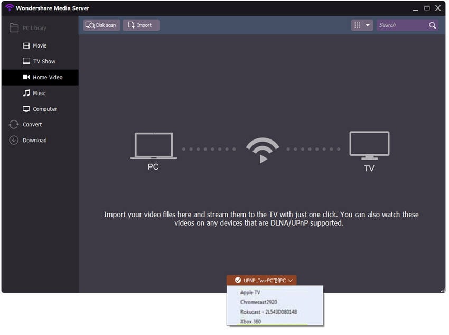This screenshot has width=449, height=335.
Task: Maximize the Media Server window
Action: tap(427, 8)
